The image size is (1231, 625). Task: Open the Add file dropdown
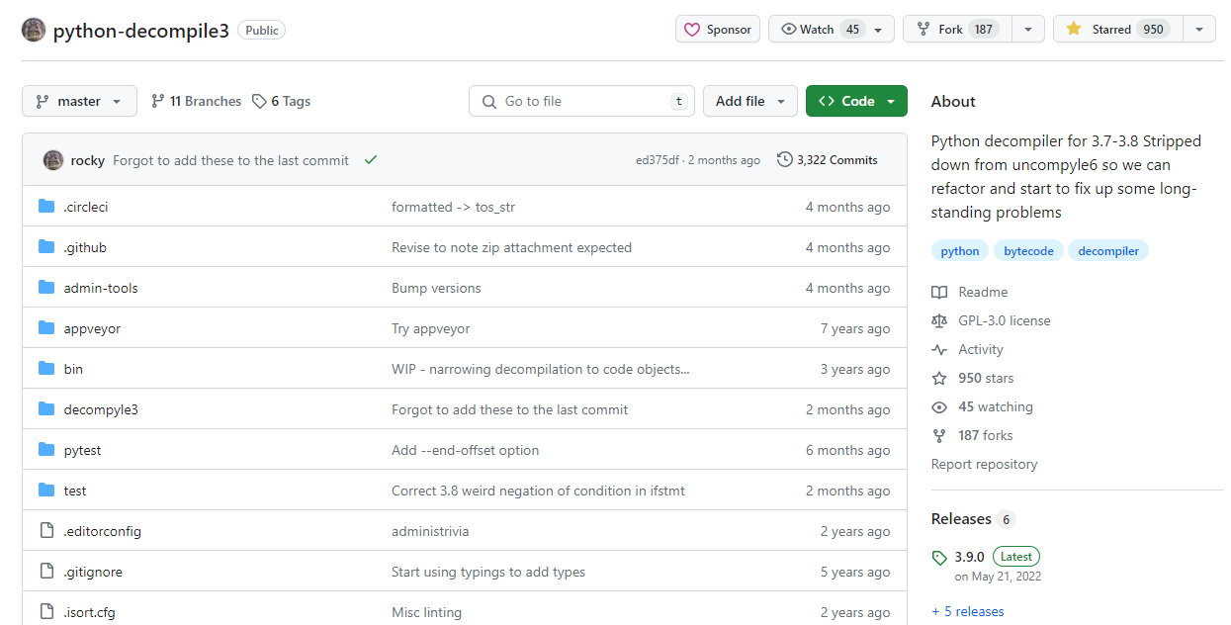coord(750,101)
